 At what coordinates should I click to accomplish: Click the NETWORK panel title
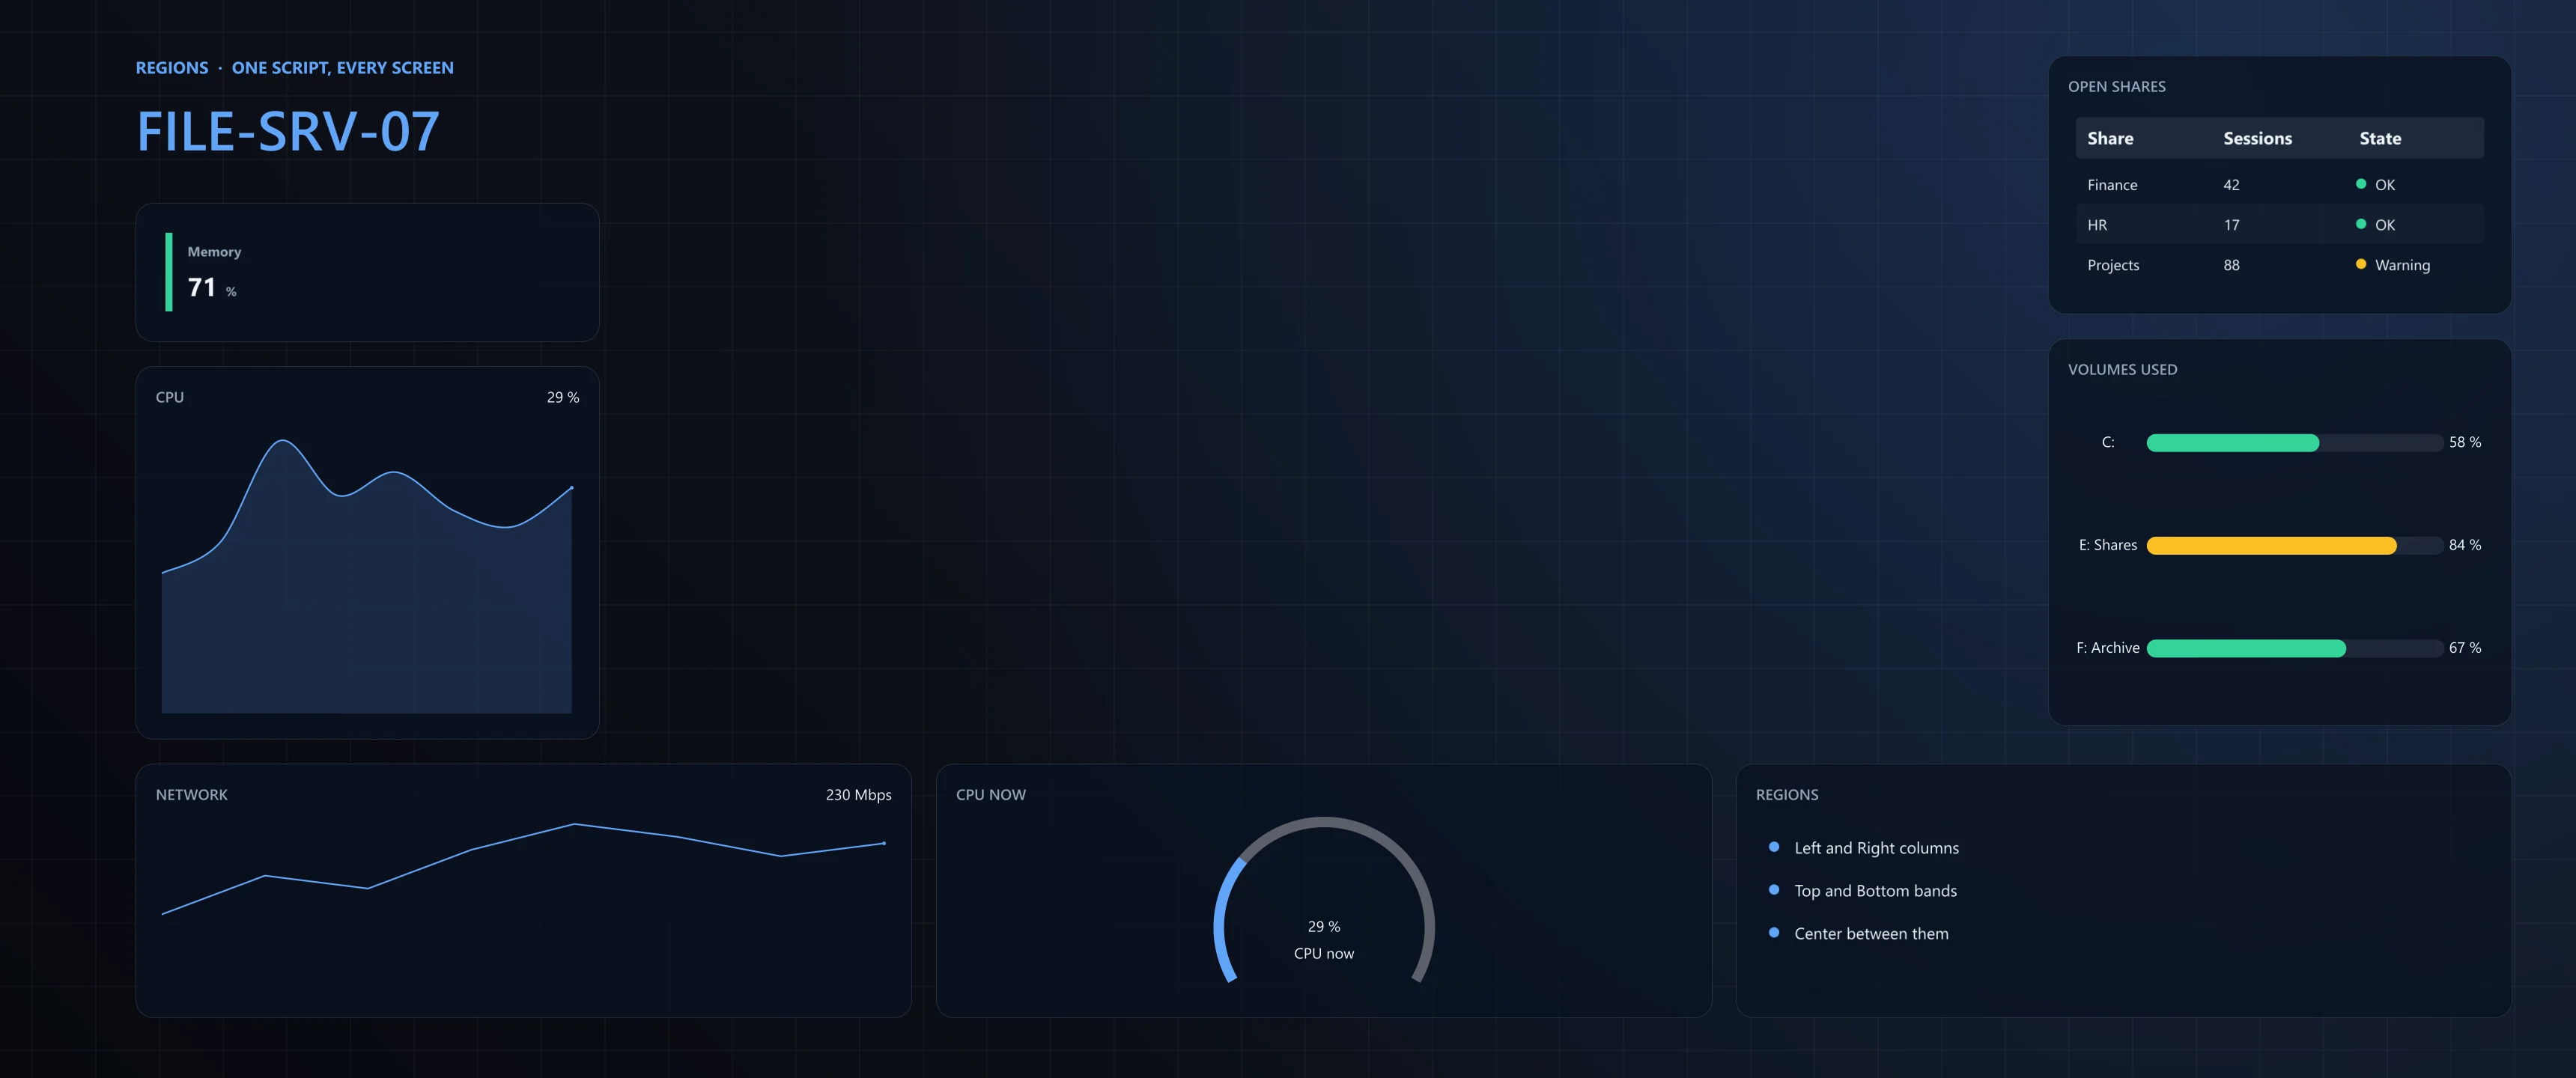192,795
